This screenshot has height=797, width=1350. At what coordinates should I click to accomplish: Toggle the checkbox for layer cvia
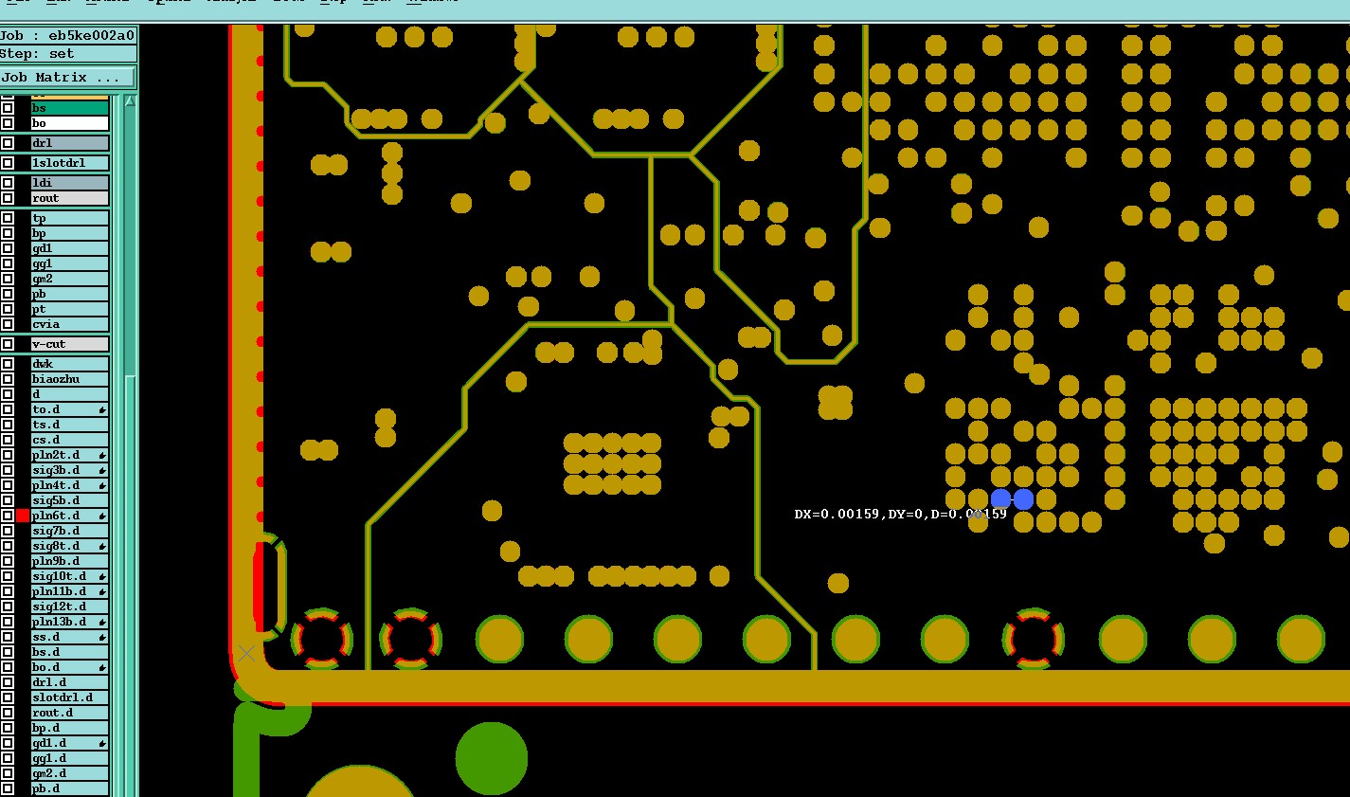point(8,324)
